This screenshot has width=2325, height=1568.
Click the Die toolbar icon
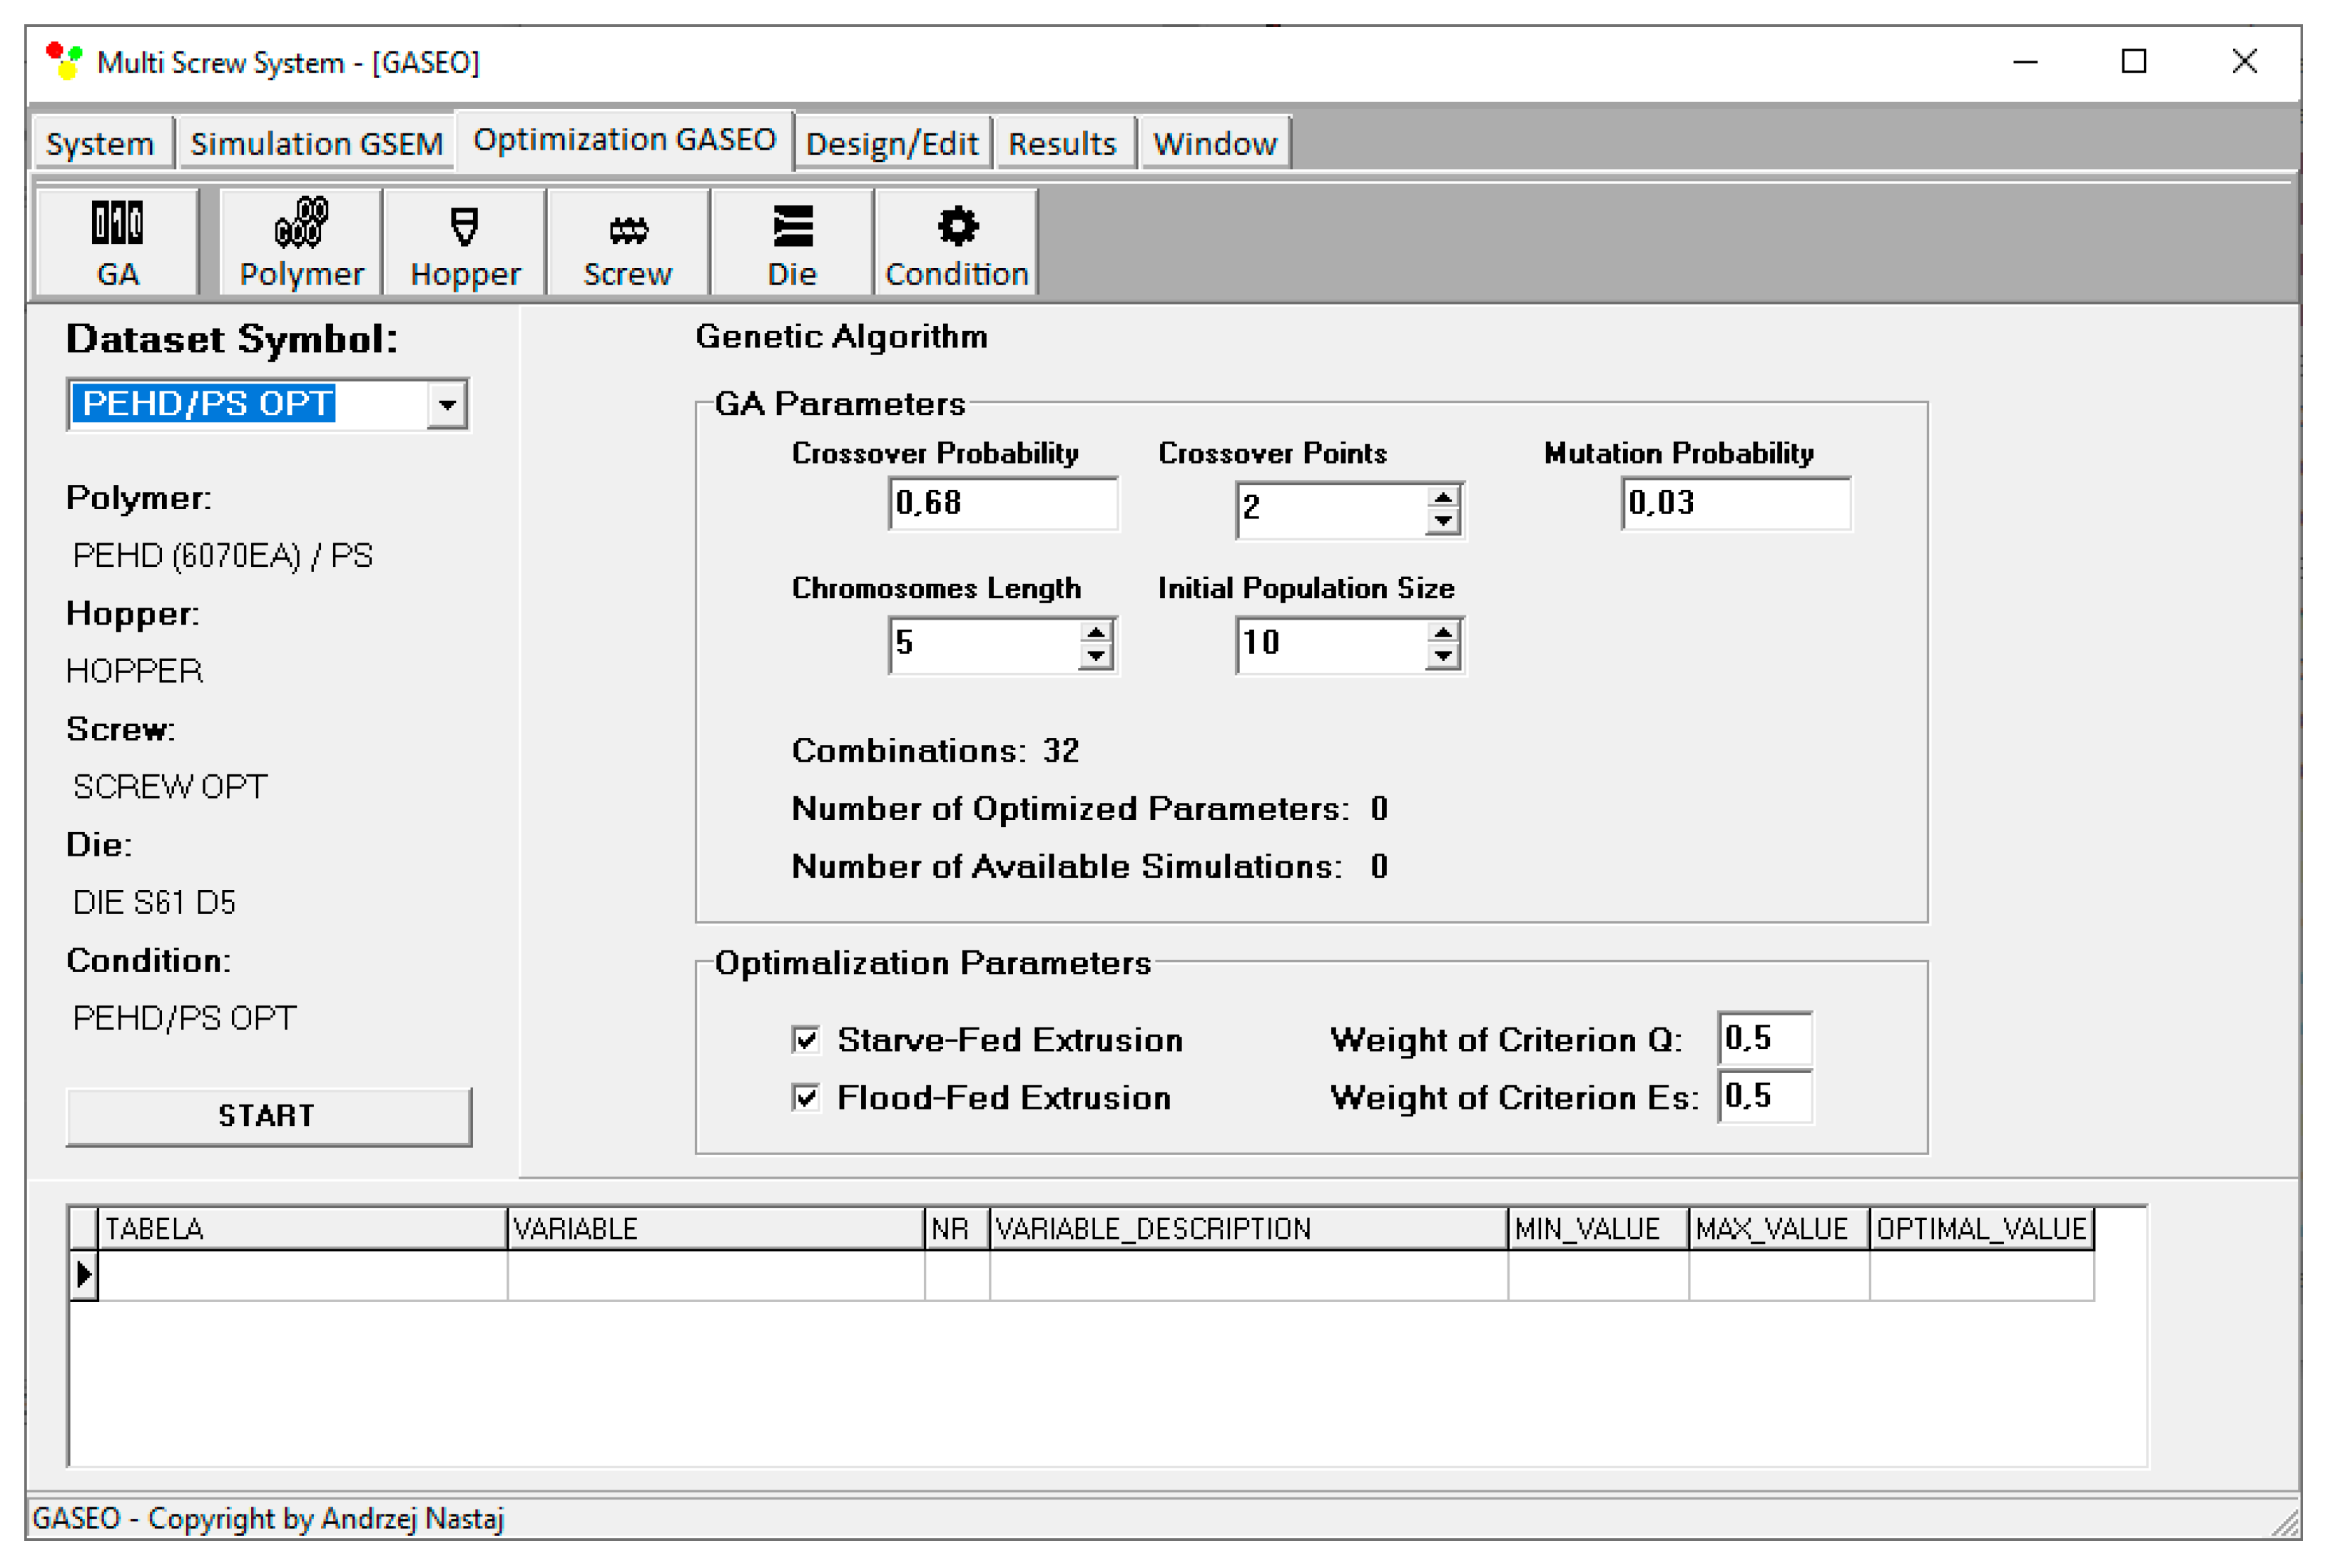pos(793,243)
